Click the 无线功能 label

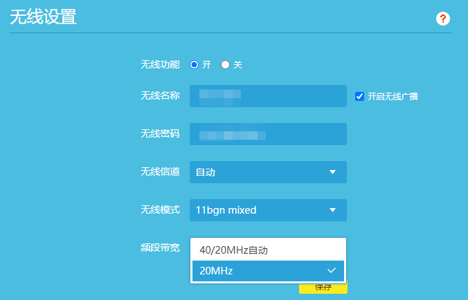pos(161,65)
